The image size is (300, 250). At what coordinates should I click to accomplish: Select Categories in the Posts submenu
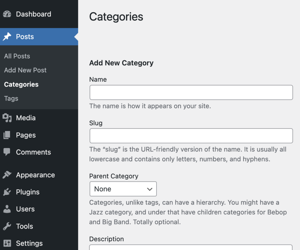pos(21,84)
